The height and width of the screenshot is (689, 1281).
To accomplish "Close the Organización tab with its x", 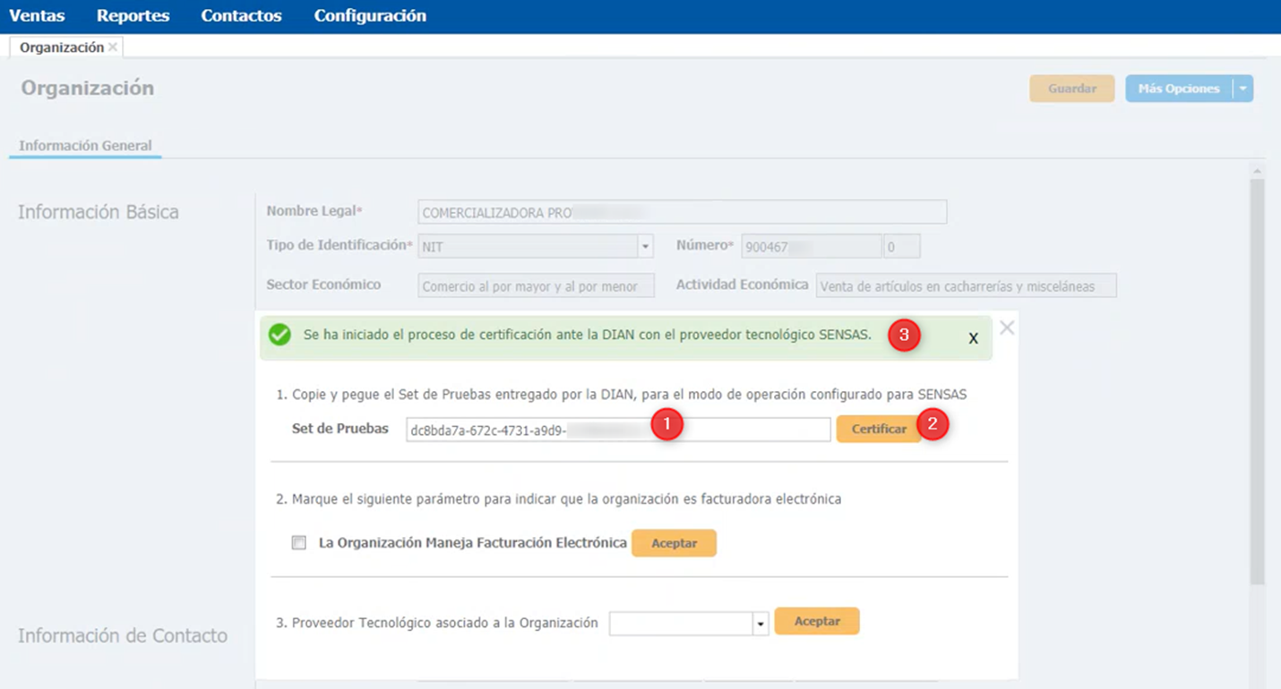I will (113, 47).
